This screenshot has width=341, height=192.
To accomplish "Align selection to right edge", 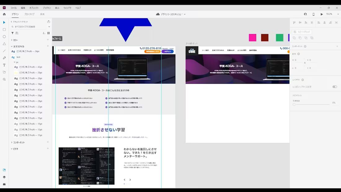I will coord(330,22).
